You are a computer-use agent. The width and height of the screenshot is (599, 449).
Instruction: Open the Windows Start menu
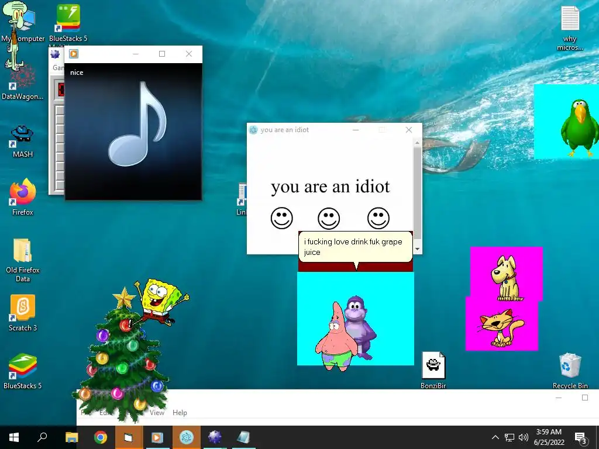(14, 437)
